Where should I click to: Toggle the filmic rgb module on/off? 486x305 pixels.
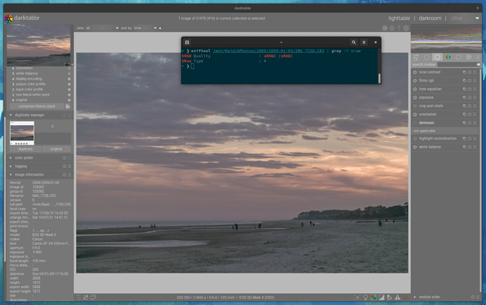(x=415, y=81)
